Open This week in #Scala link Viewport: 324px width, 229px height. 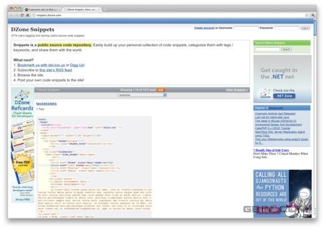[x=275, y=121]
